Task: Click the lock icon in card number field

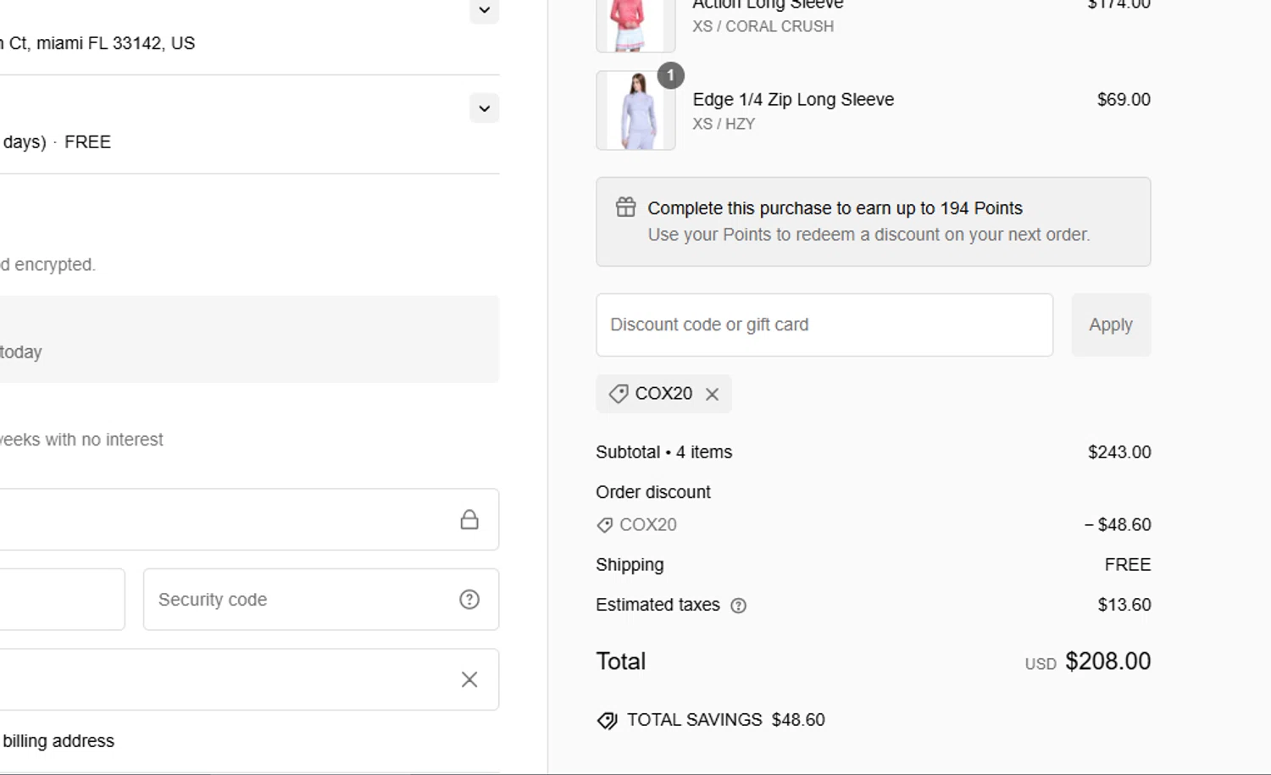Action: pyautogui.click(x=469, y=519)
